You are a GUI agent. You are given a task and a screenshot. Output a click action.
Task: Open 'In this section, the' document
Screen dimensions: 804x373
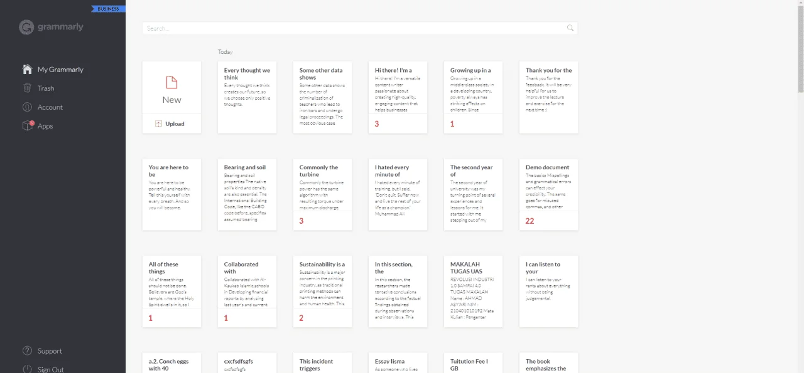tap(398, 292)
